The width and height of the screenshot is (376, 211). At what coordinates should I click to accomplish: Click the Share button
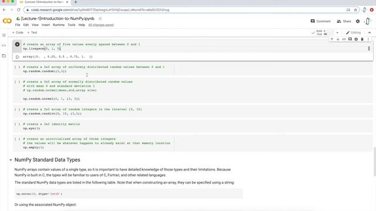click(344, 21)
